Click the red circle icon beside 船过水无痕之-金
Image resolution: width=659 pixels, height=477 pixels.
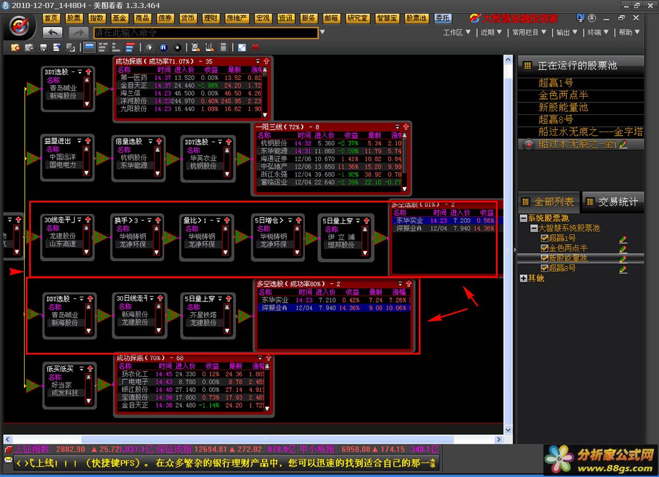pyautogui.click(x=529, y=144)
